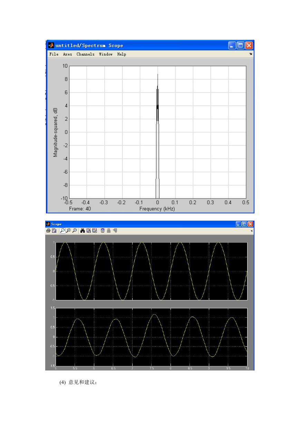Click the lower waveform plot in Scope

point(151,336)
